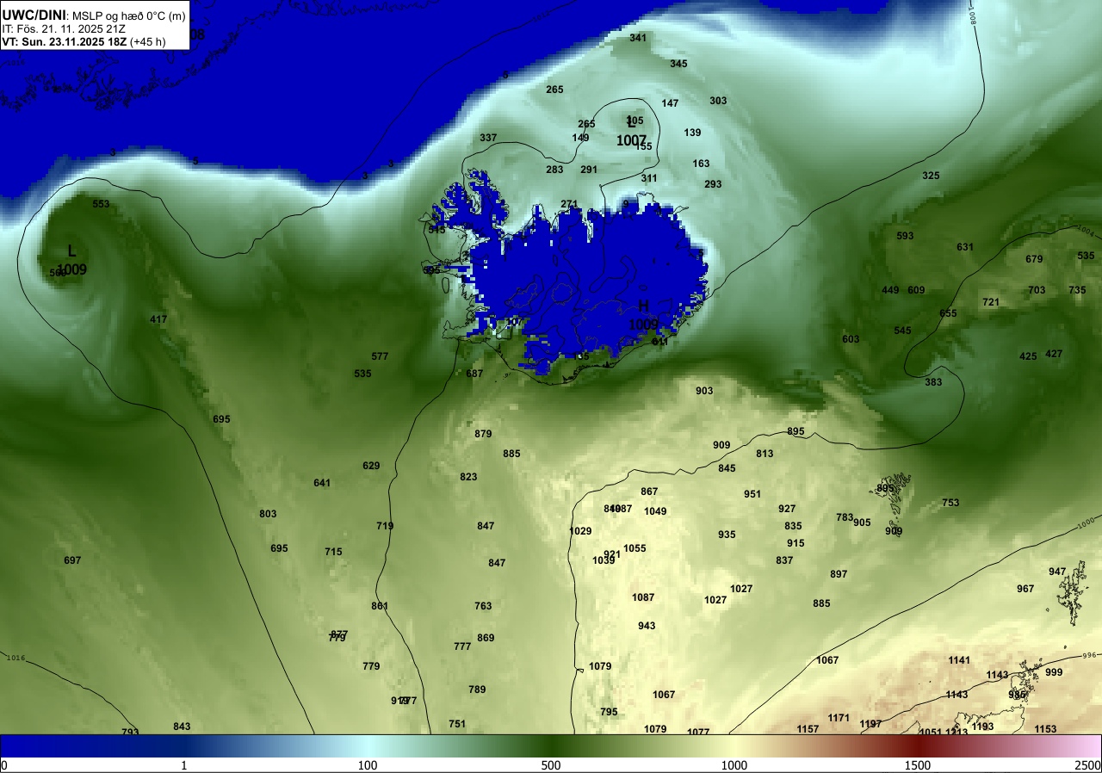Click the height value 147
The image size is (1102, 773).
click(670, 103)
